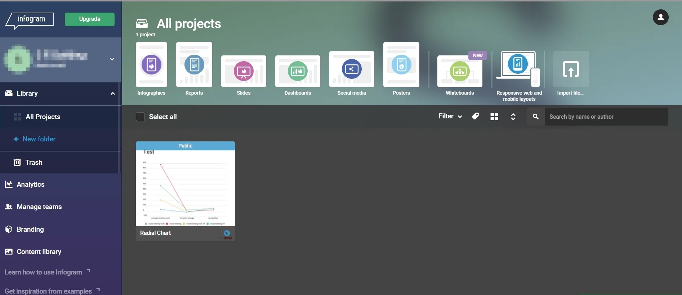Open the tags icon in toolbar

(476, 116)
